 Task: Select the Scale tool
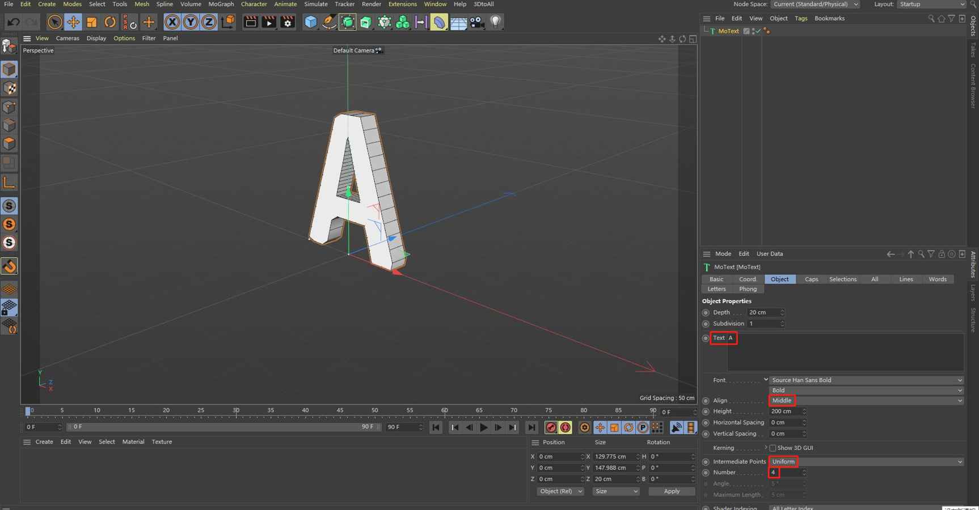[91, 22]
